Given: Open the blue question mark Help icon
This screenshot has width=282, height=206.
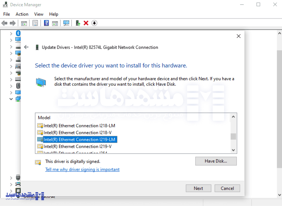Looking at the screenshot, I should click(x=46, y=23).
